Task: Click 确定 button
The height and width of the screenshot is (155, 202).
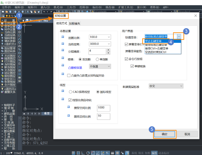Action: click(x=164, y=134)
